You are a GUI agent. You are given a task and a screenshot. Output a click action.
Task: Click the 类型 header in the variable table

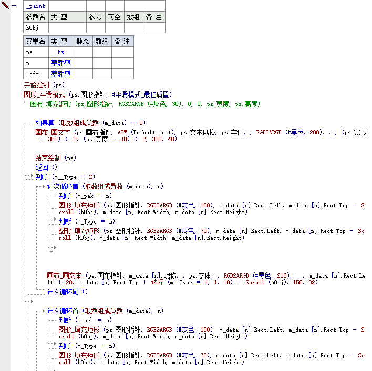pos(61,41)
